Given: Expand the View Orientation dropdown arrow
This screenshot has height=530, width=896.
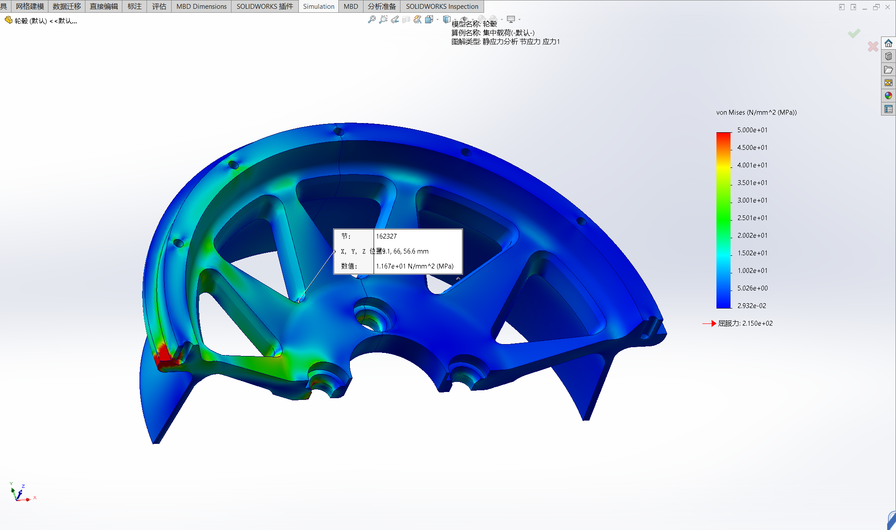Looking at the screenshot, I should [438, 19].
